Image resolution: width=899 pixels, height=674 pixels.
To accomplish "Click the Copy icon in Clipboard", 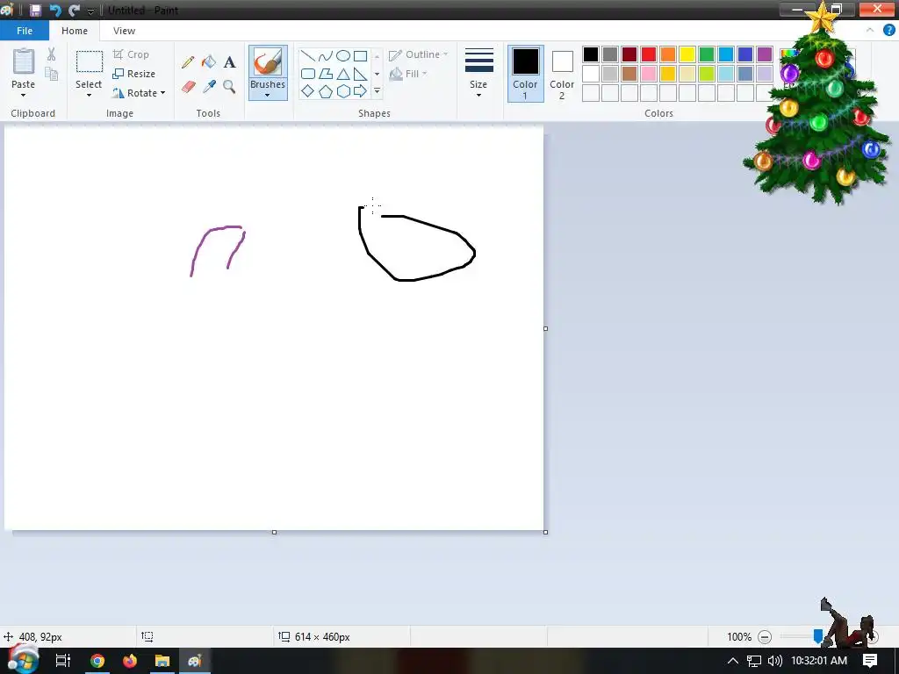I will [52, 74].
